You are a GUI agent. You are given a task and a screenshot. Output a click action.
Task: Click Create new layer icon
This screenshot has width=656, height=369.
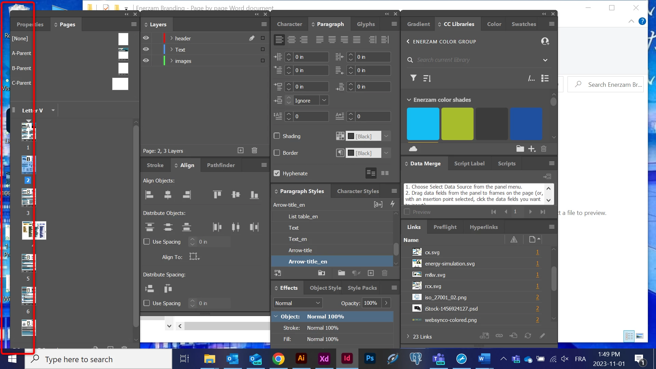pos(241,151)
